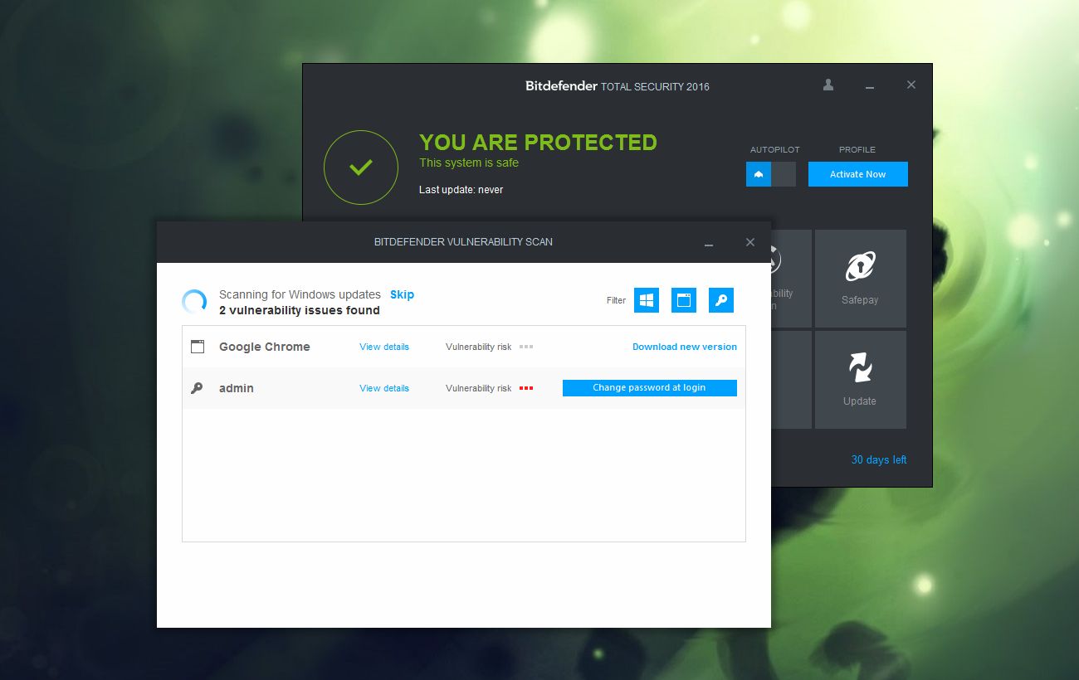Viewport: 1079px width, 680px height.
Task: Open the Update tile in Bitdefender
Action: coord(861,380)
